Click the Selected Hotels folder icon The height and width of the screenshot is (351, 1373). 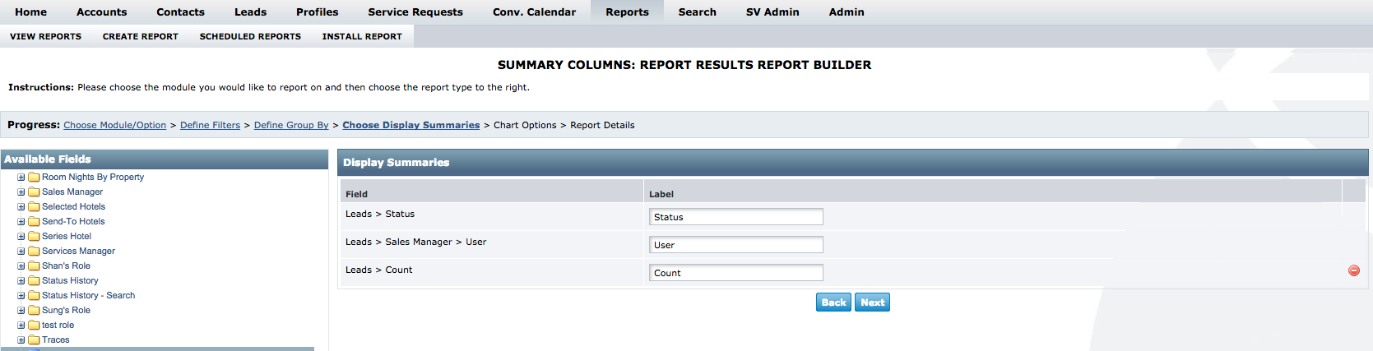click(34, 206)
